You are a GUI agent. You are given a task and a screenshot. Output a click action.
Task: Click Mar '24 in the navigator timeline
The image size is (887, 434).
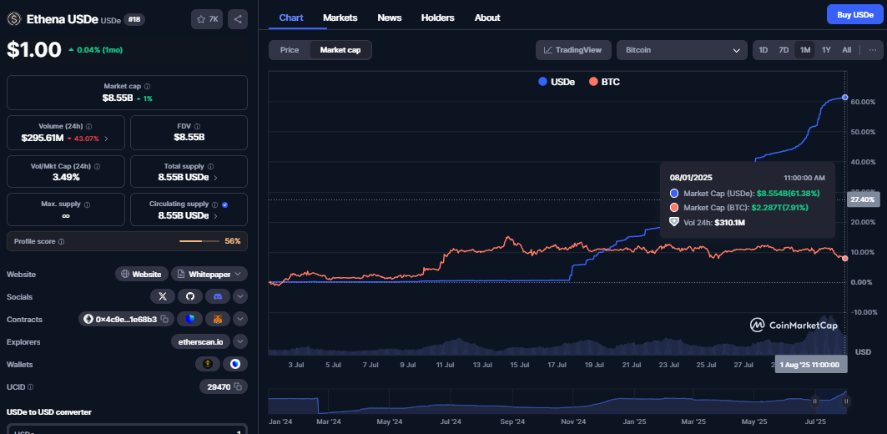point(328,421)
